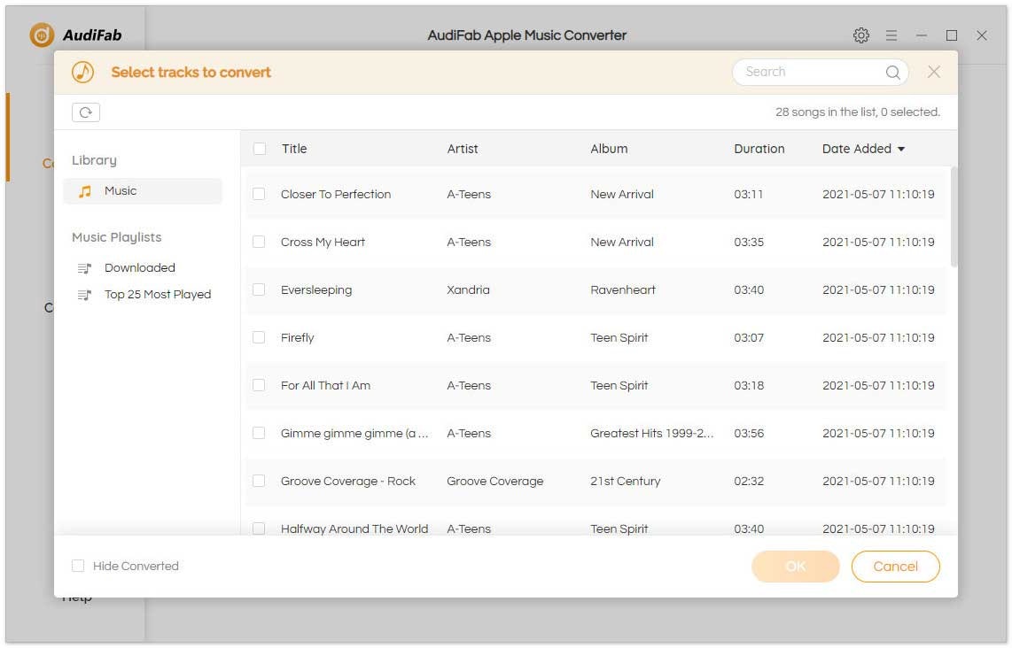Click the AudiFab logo icon
The image size is (1012, 648).
42,35
